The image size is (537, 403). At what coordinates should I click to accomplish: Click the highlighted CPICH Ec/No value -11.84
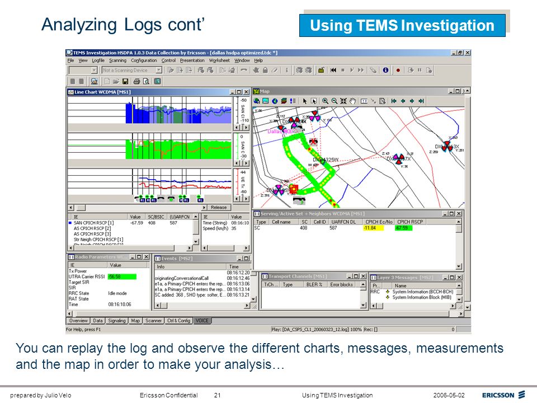(373, 228)
